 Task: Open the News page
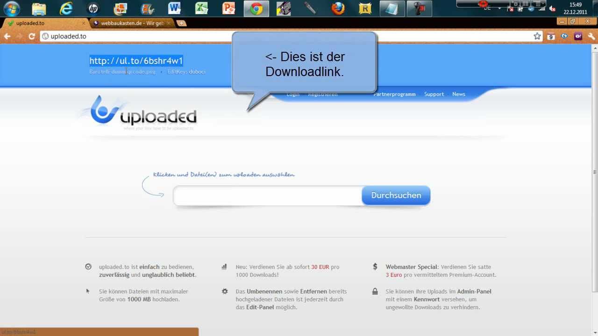click(x=459, y=94)
